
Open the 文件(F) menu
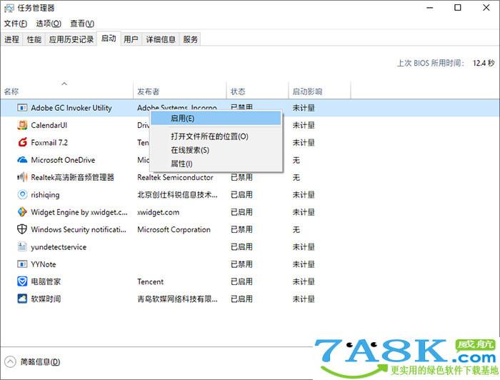(15, 24)
